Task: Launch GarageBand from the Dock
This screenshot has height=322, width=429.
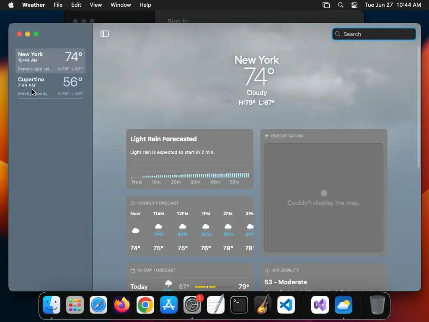Action: point(263,305)
